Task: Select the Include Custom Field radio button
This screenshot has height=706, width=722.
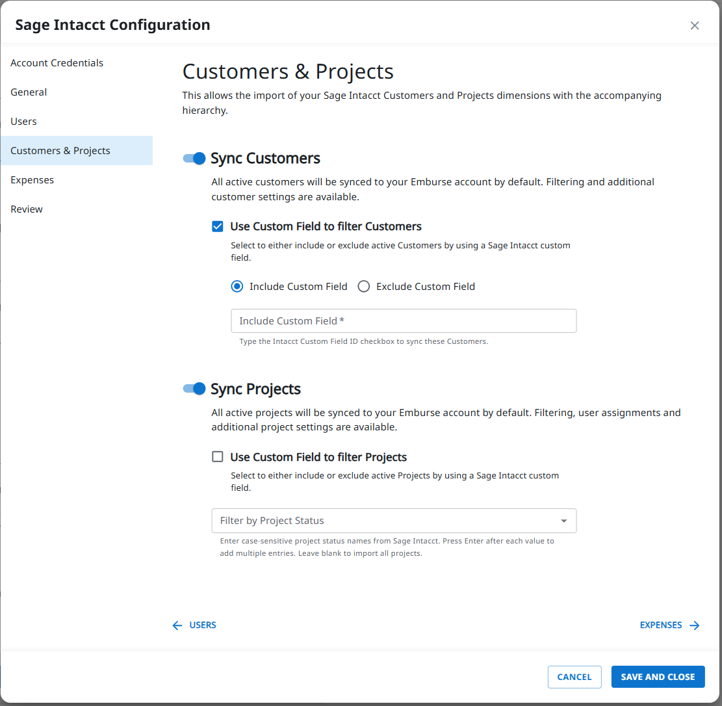Action: pyautogui.click(x=237, y=286)
